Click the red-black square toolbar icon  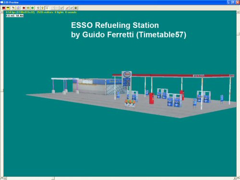coord(4,8)
